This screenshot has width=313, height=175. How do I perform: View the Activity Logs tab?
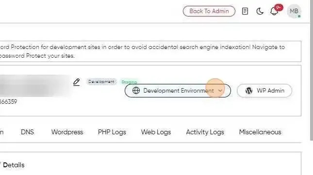pyautogui.click(x=205, y=132)
